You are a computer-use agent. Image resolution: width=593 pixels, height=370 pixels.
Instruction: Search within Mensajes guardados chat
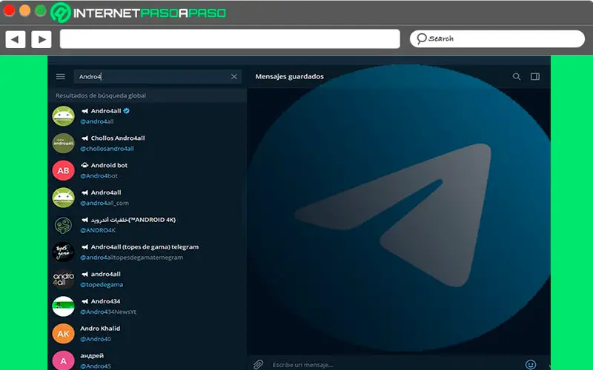pyautogui.click(x=516, y=77)
